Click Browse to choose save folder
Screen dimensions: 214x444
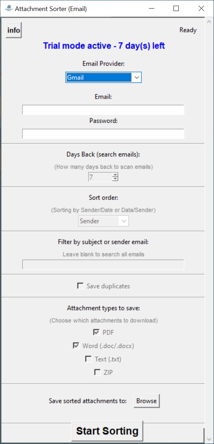(x=146, y=401)
